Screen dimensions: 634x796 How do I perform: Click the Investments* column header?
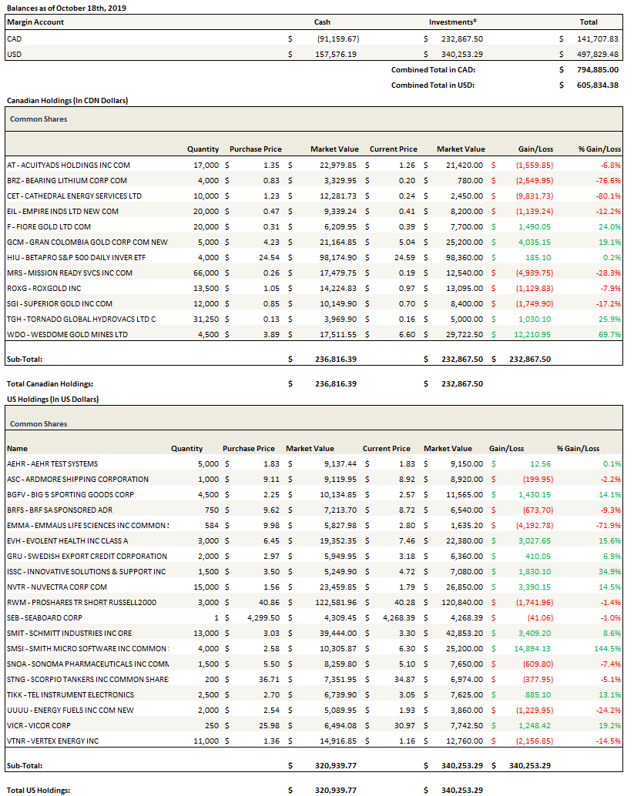[452, 22]
